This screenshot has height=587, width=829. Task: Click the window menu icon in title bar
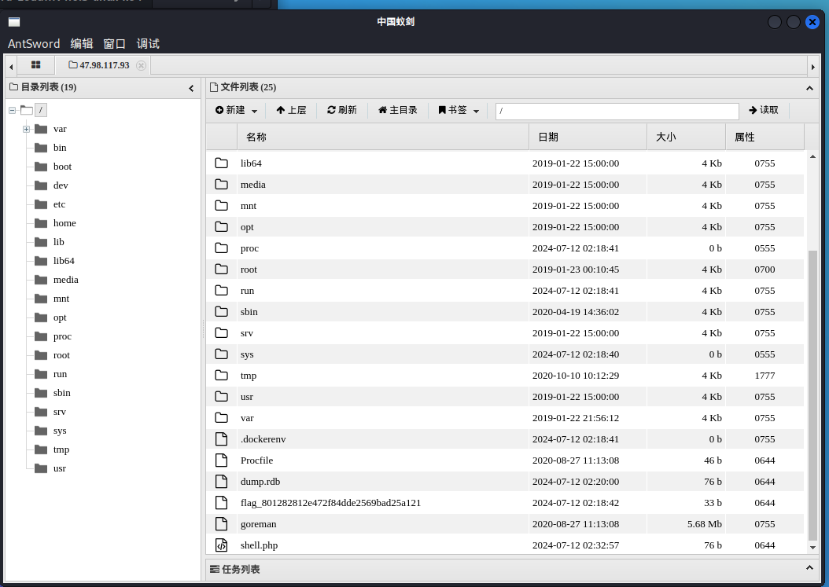click(14, 22)
